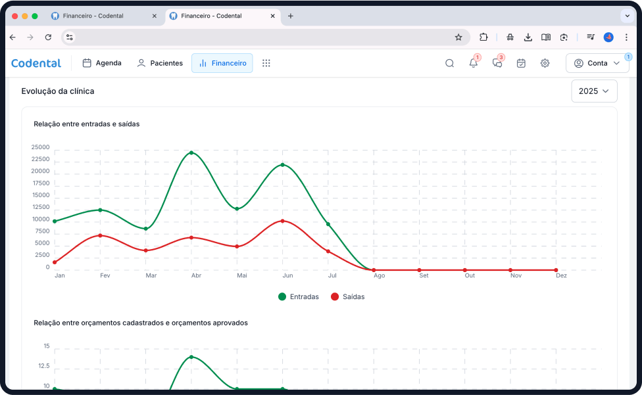Open the apps grid menu icon
The width and height of the screenshot is (642, 395).
(x=266, y=63)
